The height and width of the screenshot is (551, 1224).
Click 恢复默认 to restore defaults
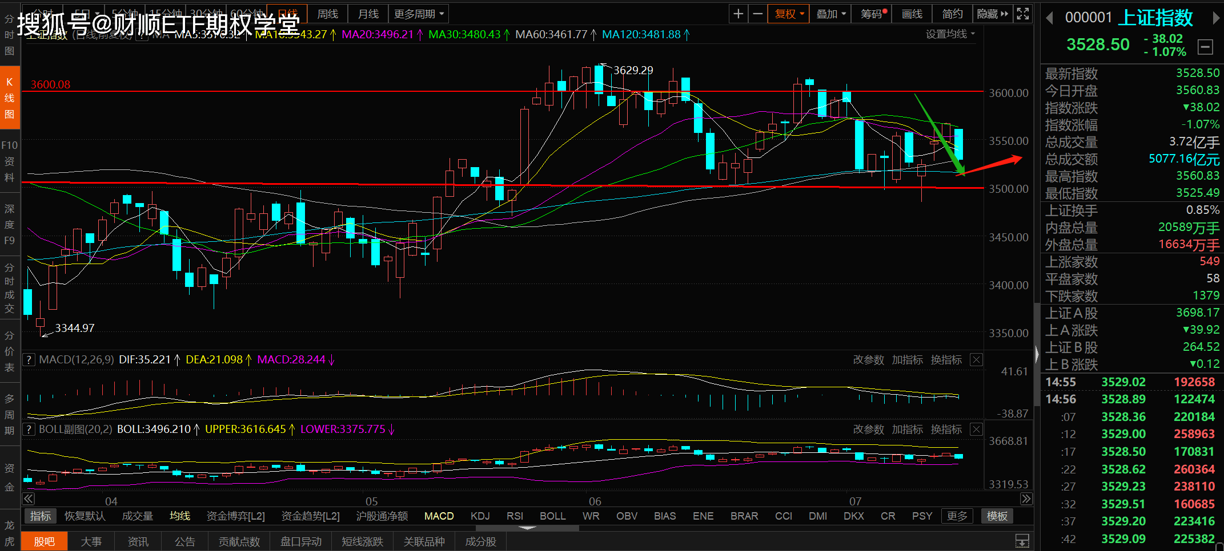(x=85, y=516)
